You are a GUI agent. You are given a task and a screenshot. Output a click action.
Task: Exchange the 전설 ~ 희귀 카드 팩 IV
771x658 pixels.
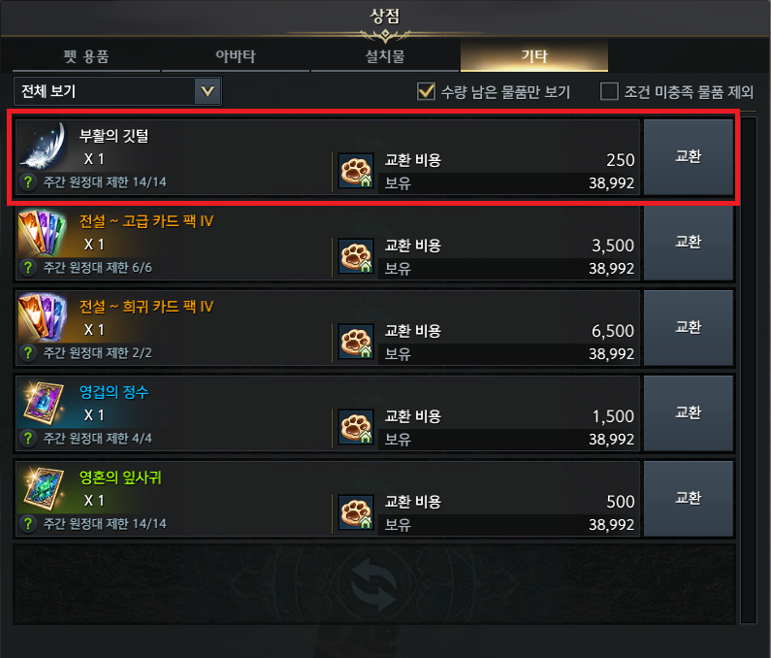(x=688, y=328)
